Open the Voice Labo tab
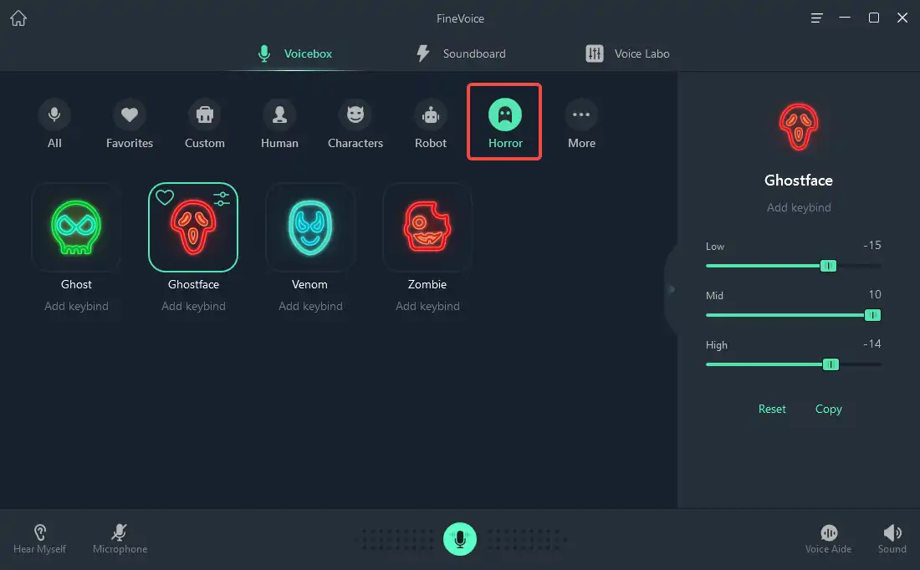The height and width of the screenshot is (570, 920). pyautogui.click(x=627, y=53)
